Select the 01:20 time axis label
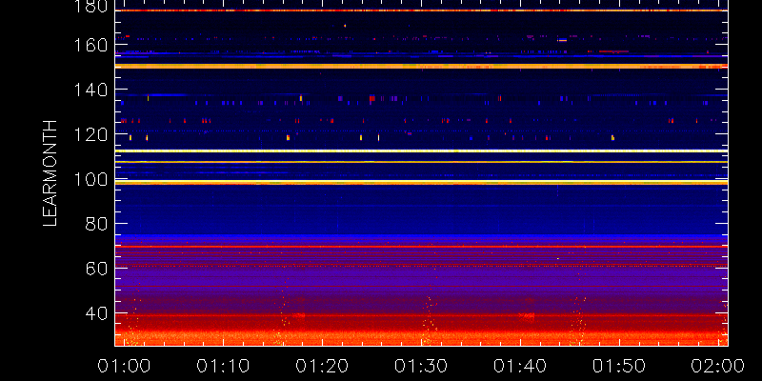The height and width of the screenshot is (381, 762). coord(322,366)
